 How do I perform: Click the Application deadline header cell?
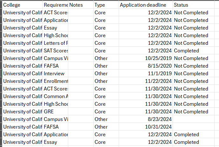coord(146,5)
